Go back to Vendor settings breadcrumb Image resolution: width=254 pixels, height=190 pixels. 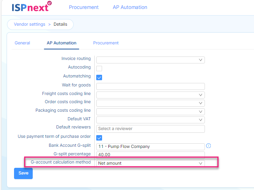pos(30,24)
